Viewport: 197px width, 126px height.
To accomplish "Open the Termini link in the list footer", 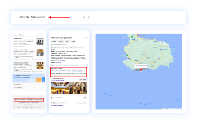I will pyautogui.click(x=38, y=108).
